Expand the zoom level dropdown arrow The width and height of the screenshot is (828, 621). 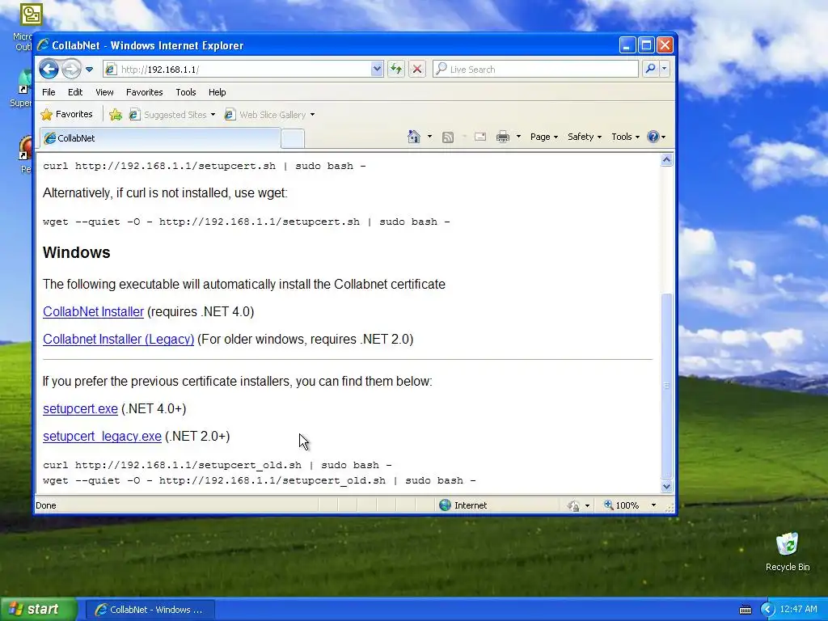pos(653,505)
